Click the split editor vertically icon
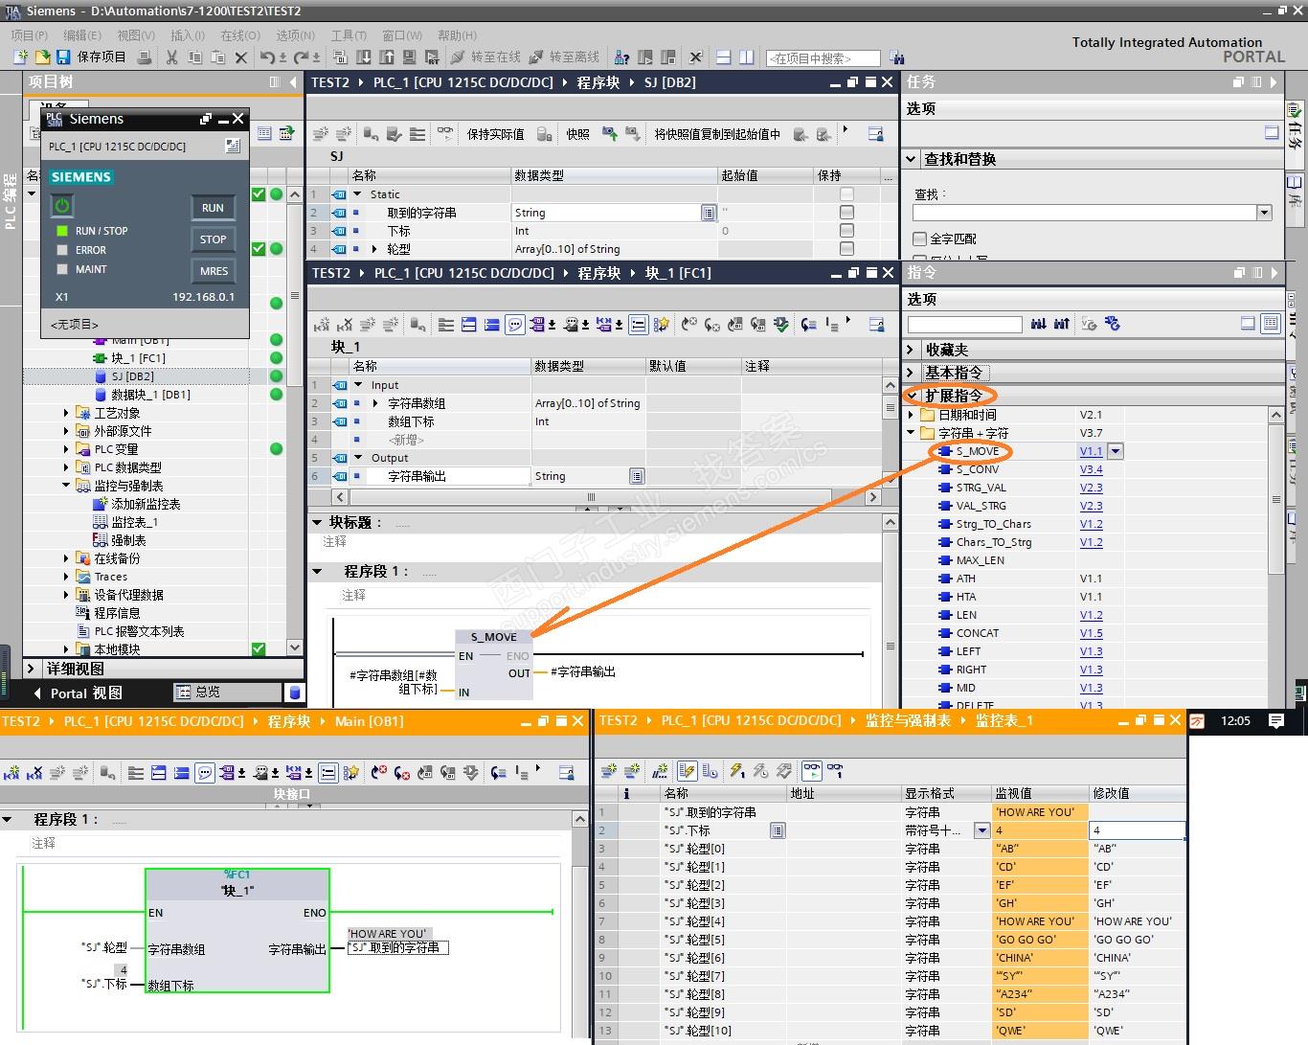 747,57
